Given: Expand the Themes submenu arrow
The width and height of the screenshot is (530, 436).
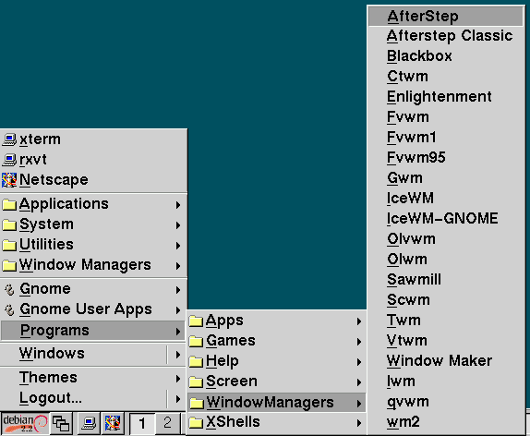Looking at the screenshot, I should pyautogui.click(x=178, y=378).
